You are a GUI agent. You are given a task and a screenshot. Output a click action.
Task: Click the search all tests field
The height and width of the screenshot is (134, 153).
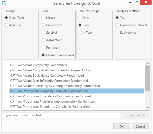pyautogui.click(x=62, y=115)
